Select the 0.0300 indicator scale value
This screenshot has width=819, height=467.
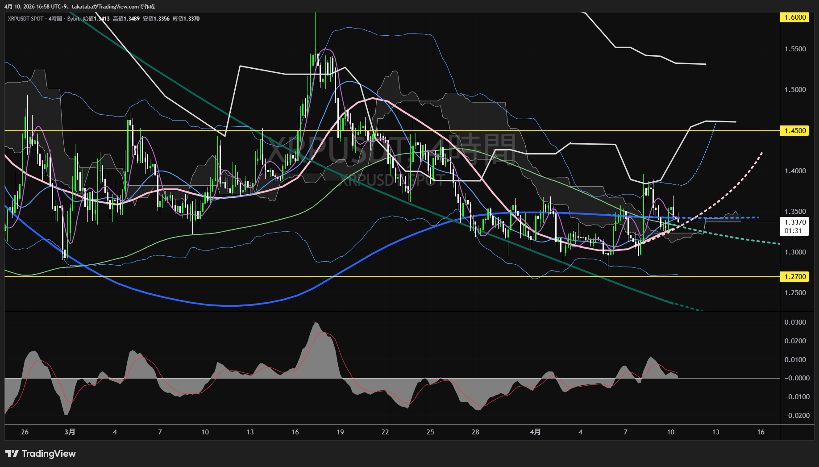pyautogui.click(x=795, y=322)
